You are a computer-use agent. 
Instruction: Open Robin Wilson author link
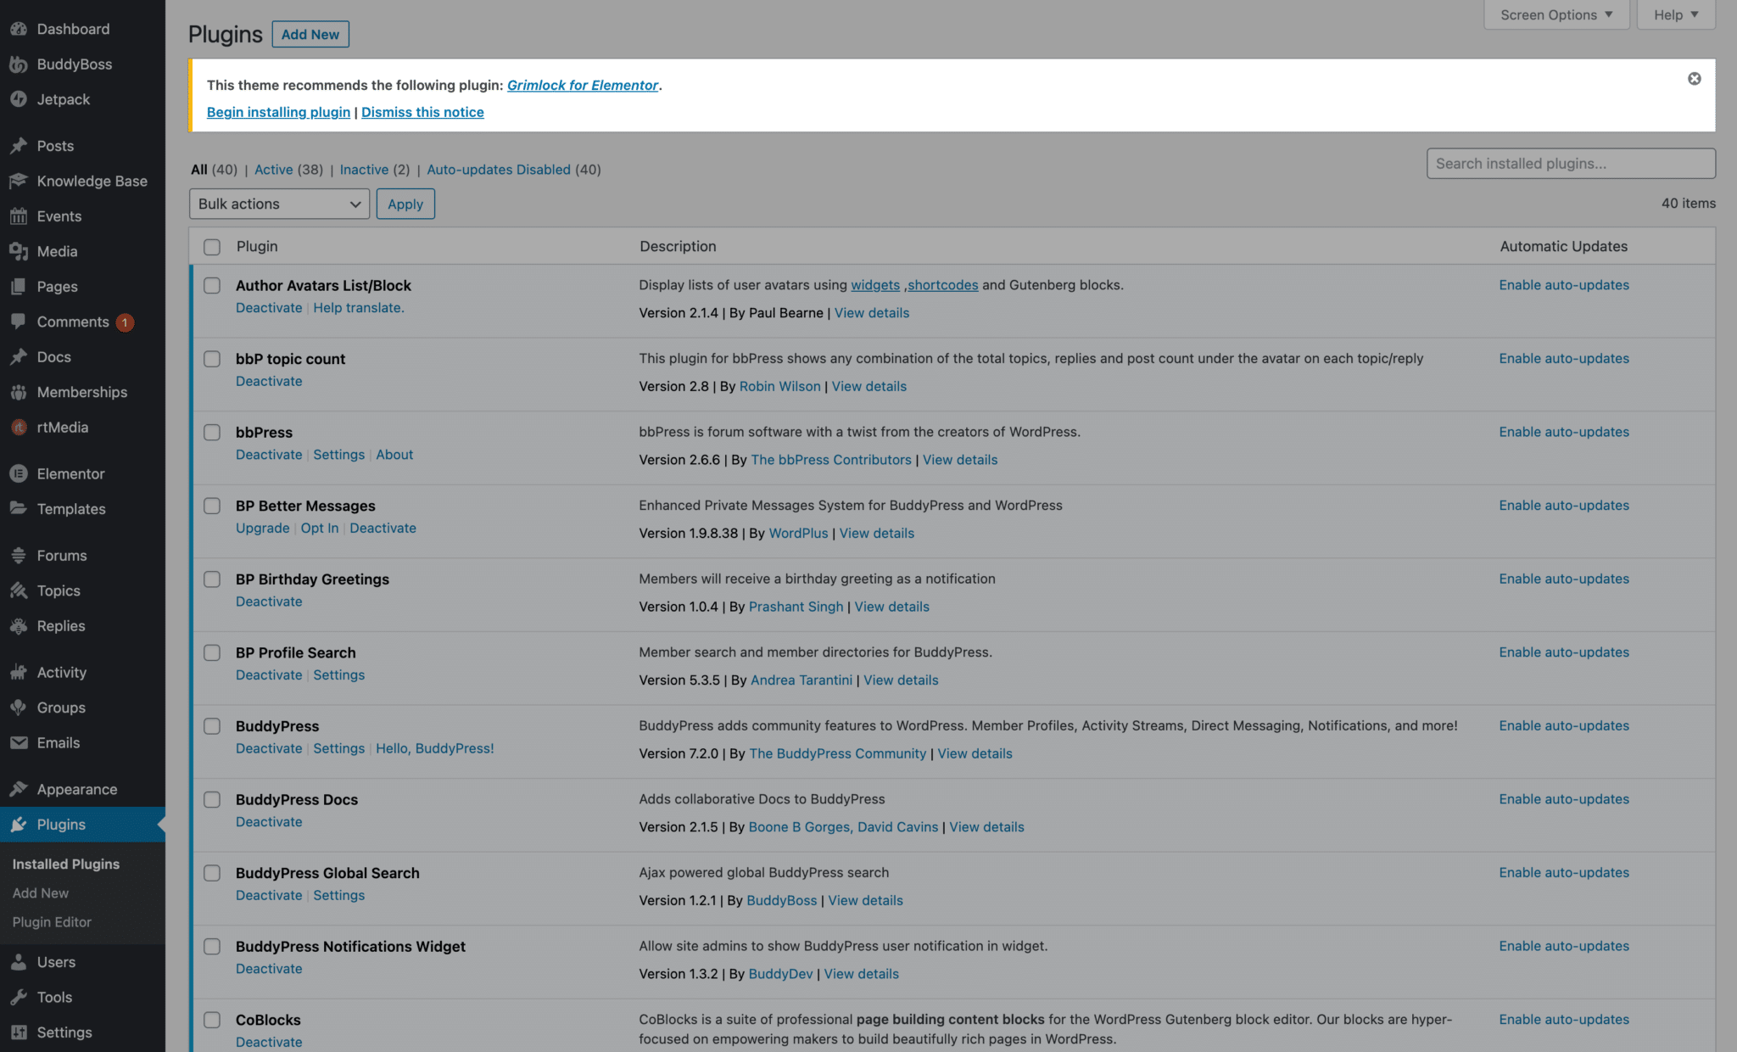tap(779, 386)
